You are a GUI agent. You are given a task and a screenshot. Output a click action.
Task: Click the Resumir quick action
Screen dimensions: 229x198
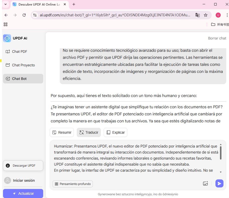coord(62,132)
